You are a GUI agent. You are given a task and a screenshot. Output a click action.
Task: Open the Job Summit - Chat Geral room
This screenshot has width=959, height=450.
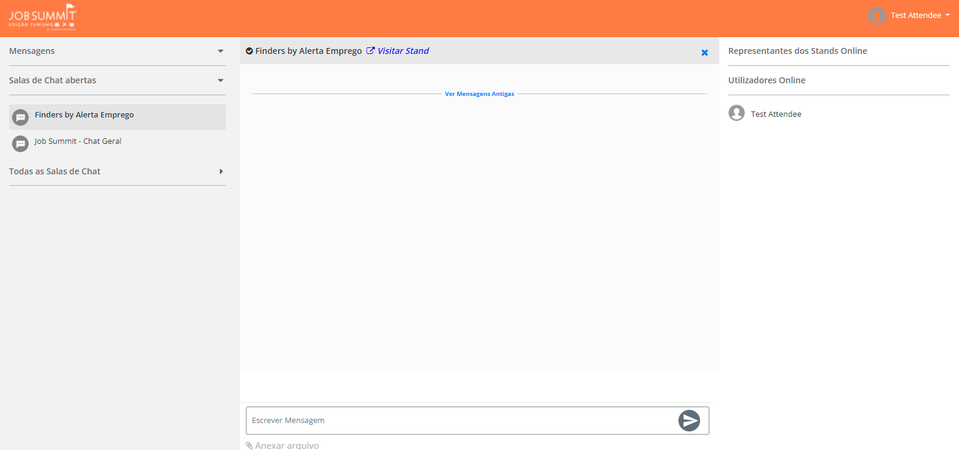coord(78,141)
